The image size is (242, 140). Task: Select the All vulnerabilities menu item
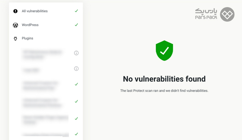46,11
